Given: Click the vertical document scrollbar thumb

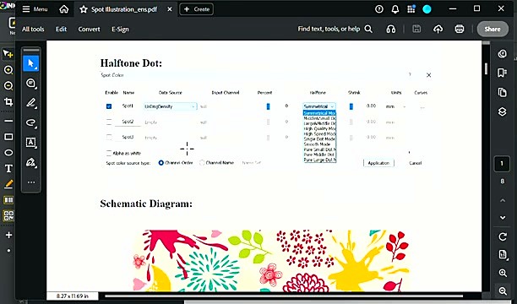Looking at the screenshot, I should [x=486, y=68].
